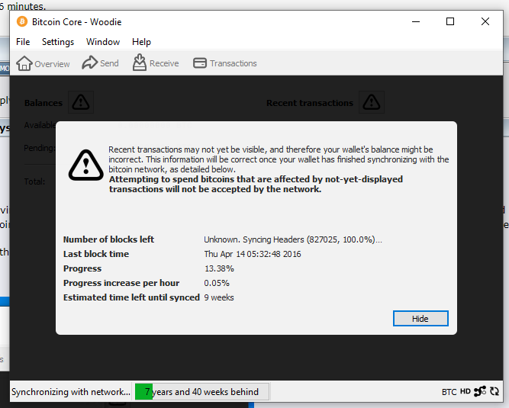Click 'Estimated time left until synced' label
The height and width of the screenshot is (408, 509).
coord(131,297)
